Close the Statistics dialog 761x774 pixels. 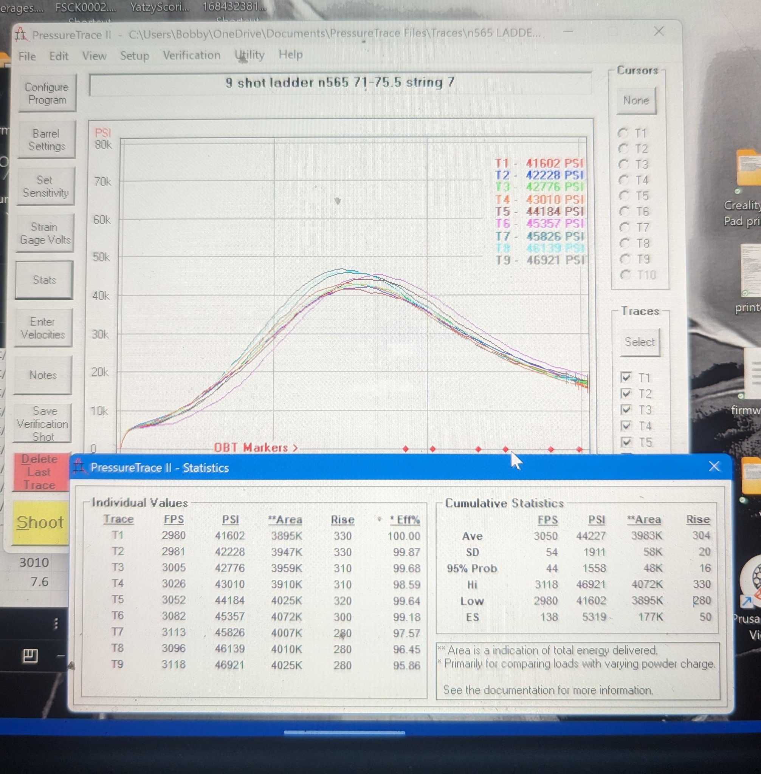click(x=714, y=466)
